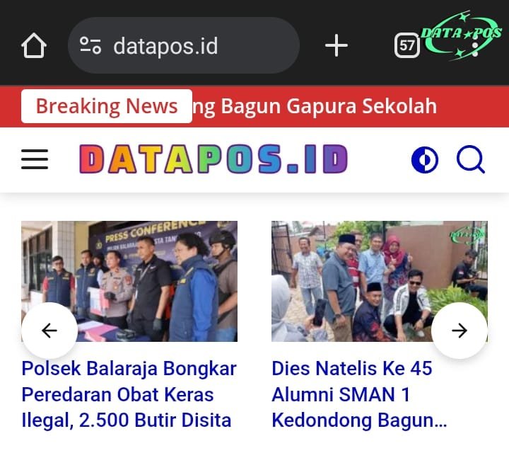Open the alumni group photo thumbnail

379,281
